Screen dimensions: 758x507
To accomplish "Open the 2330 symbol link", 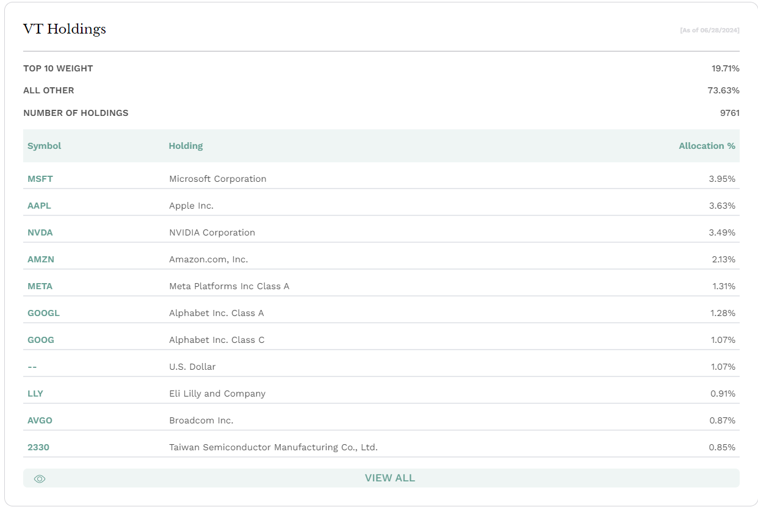I will point(38,447).
